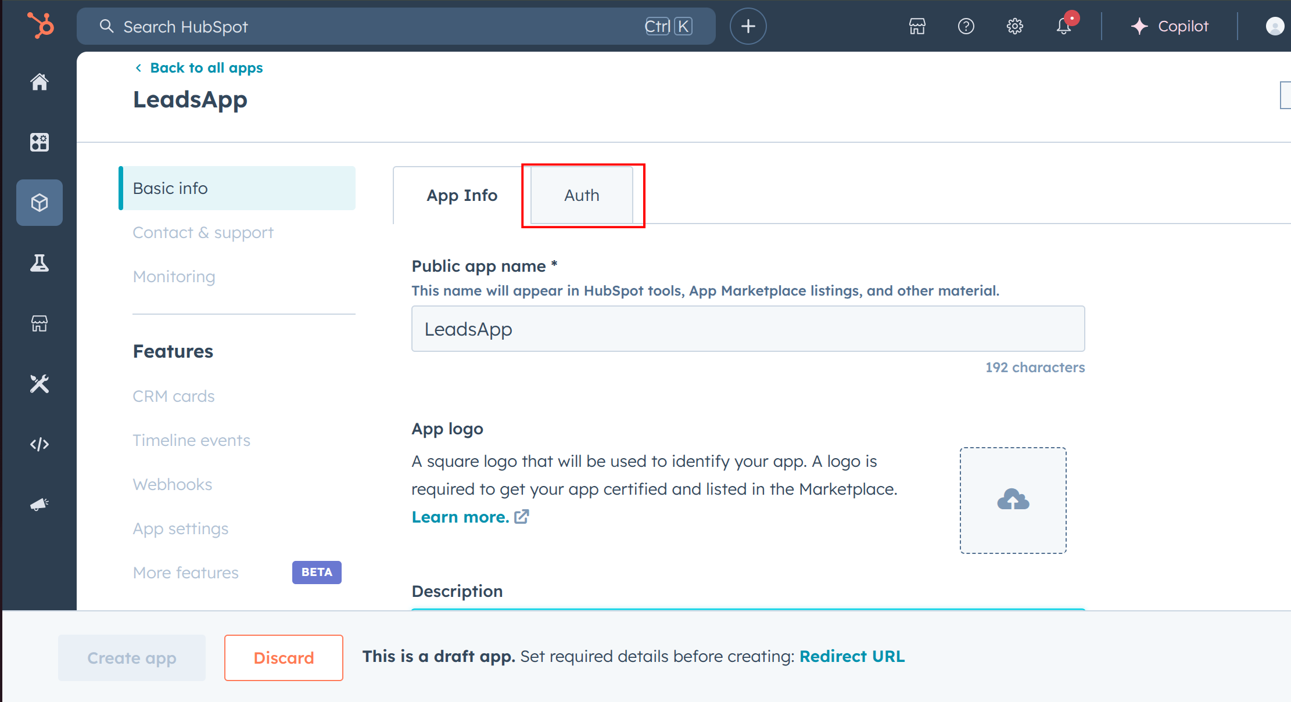This screenshot has height=702, width=1291.
Task: Switch to the Auth tab
Action: pyautogui.click(x=581, y=195)
